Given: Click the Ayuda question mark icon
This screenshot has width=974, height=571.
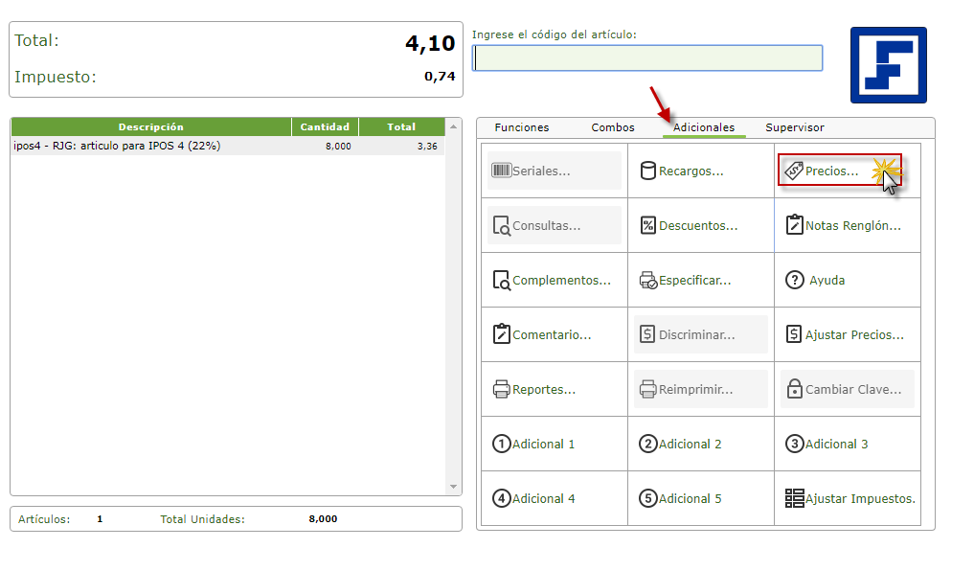Looking at the screenshot, I should (x=795, y=280).
